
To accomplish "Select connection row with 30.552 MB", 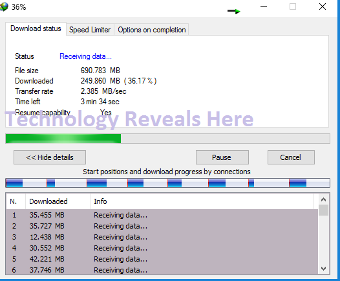I will (x=162, y=248).
